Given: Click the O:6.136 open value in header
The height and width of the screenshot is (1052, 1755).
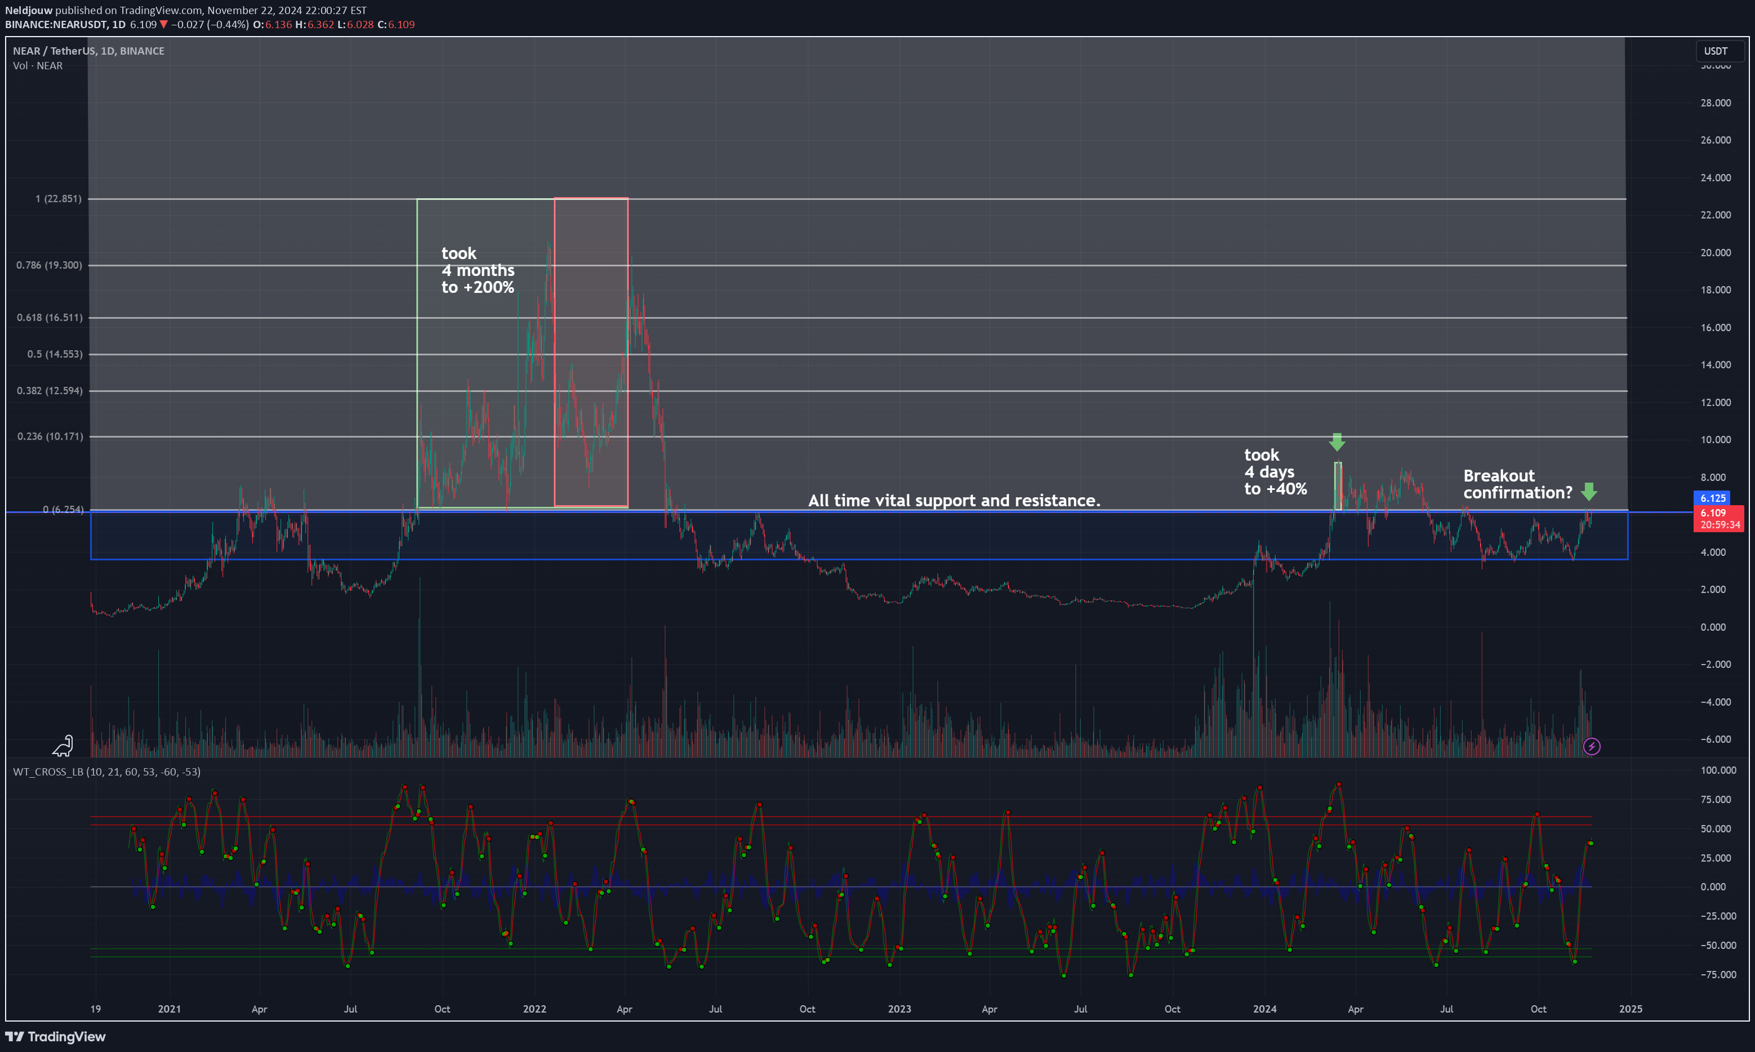Looking at the screenshot, I should tap(272, 25).
